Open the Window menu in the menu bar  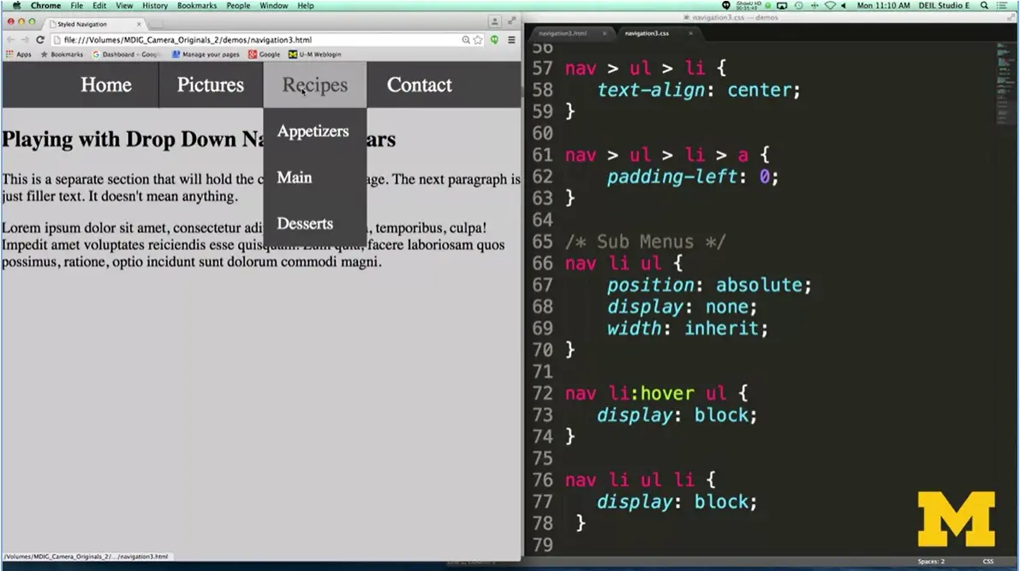coord(273,5)
